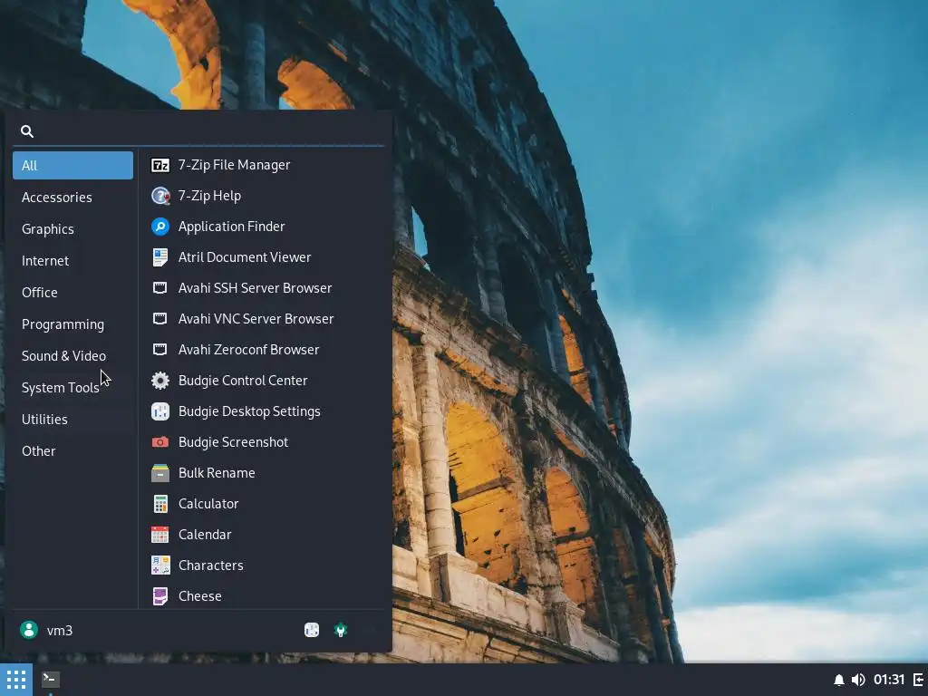Open Budgie Control Center gear icon

160,381
